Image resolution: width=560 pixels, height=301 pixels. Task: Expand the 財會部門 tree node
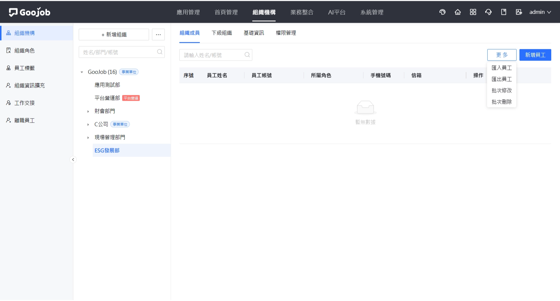point(88,111)
